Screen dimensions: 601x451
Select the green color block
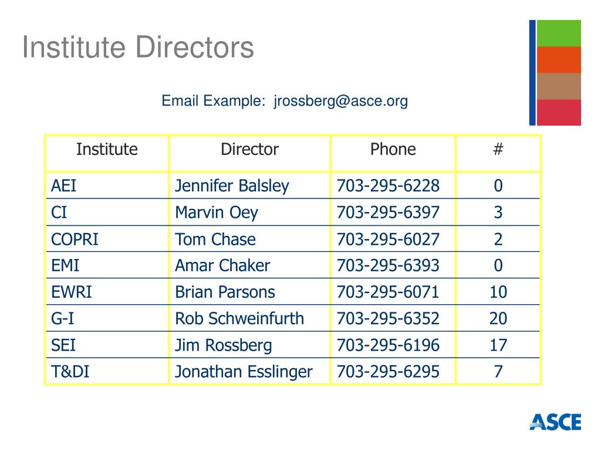point(559,33)
